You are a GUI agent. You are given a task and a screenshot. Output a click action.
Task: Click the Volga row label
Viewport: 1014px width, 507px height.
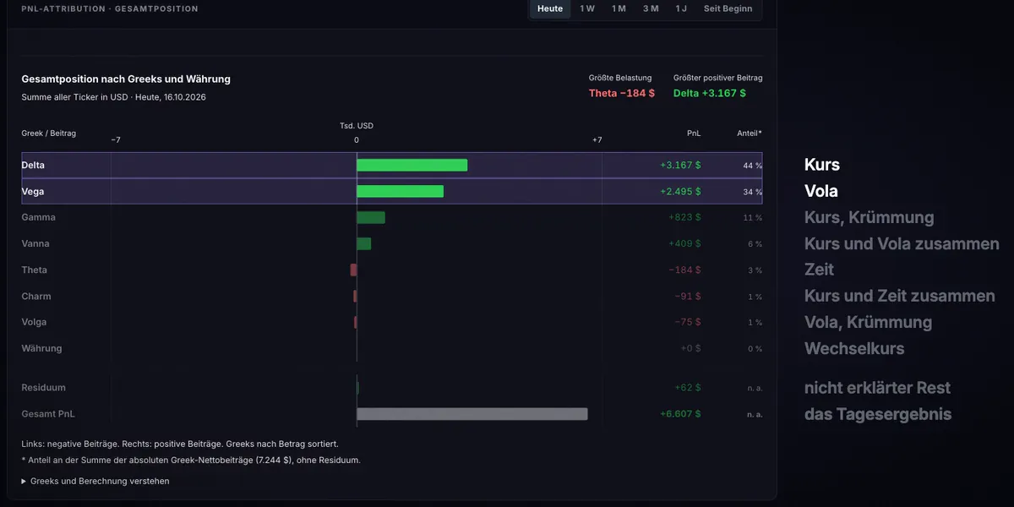pos(34,322)
